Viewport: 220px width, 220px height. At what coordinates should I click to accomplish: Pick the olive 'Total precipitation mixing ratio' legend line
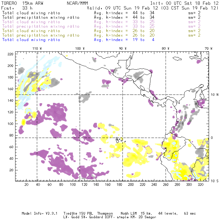(41, 35)
